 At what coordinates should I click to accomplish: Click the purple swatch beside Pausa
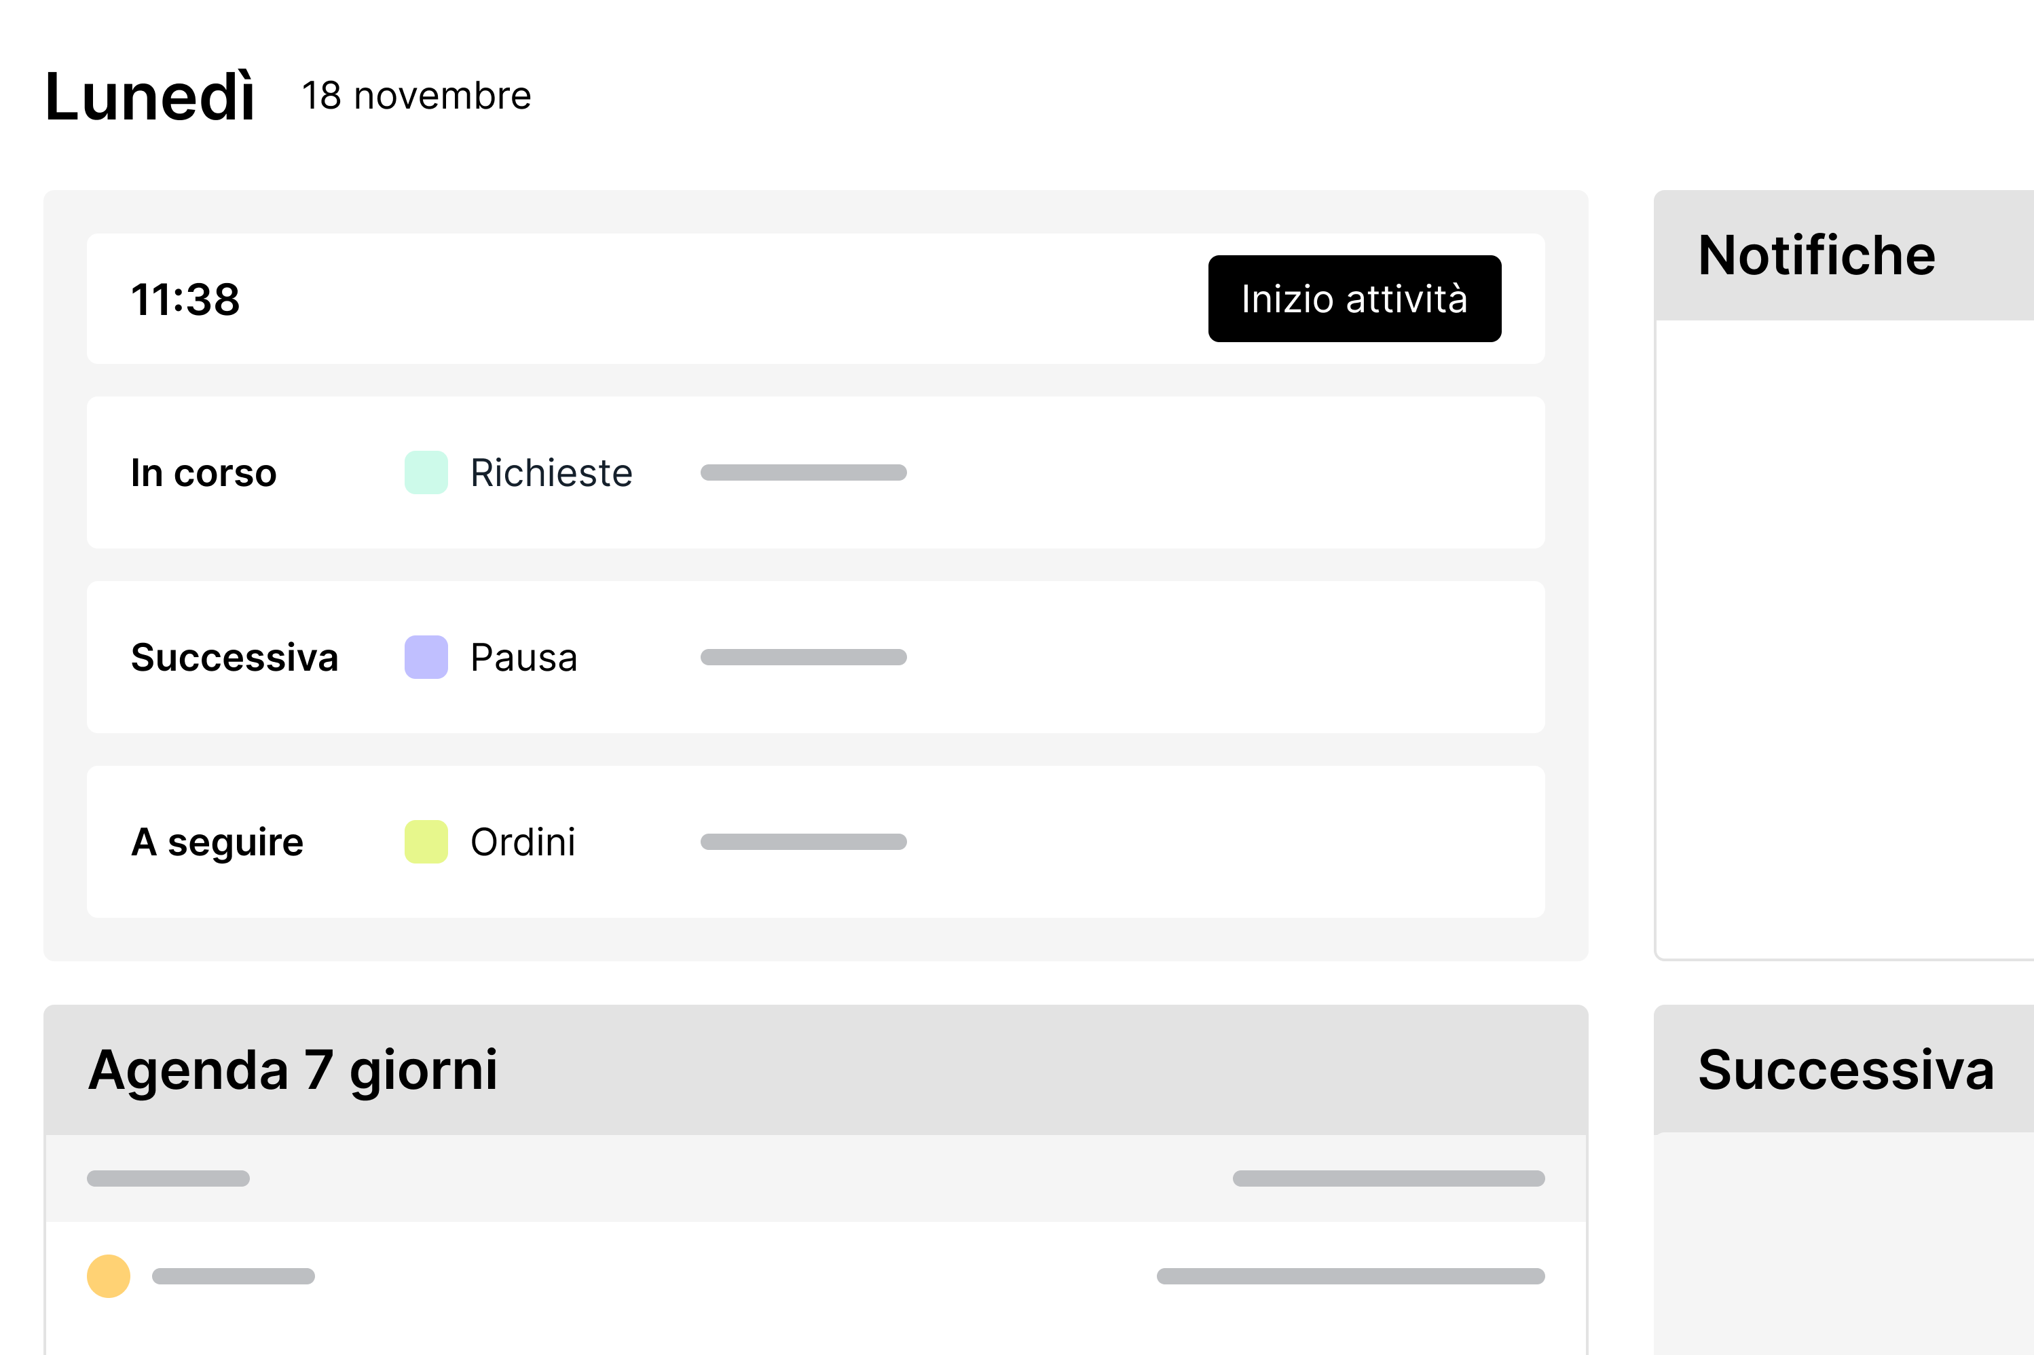click(426, 656)
